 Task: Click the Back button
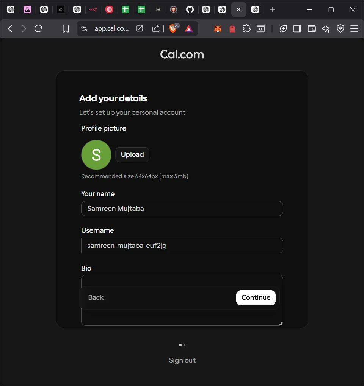coord(96,297)
